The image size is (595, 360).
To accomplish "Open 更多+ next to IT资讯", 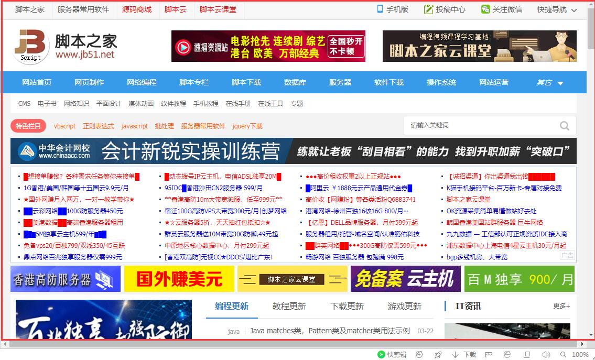I will point(561,306).
